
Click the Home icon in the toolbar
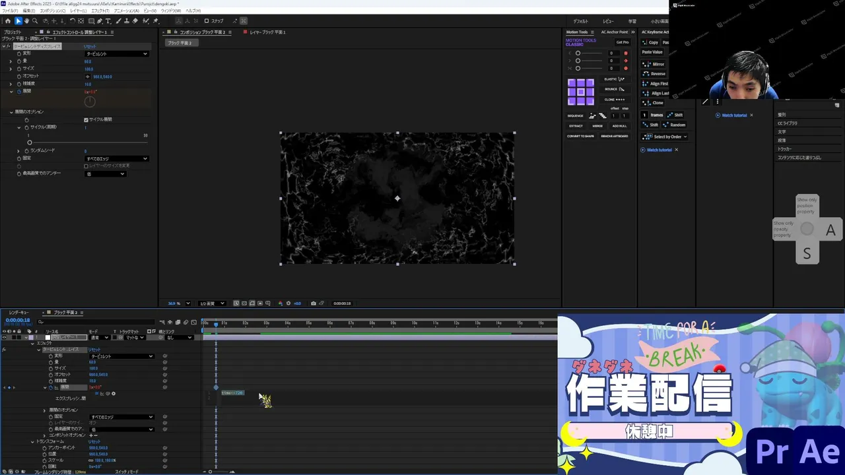pyautogui.click(x=8, y=21)
